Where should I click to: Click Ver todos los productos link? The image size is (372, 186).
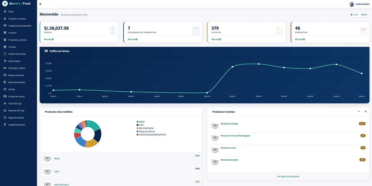288,176
